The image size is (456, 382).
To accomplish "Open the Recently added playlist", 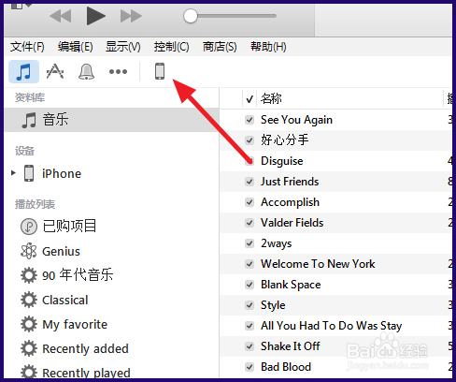I will click(85, 348).
